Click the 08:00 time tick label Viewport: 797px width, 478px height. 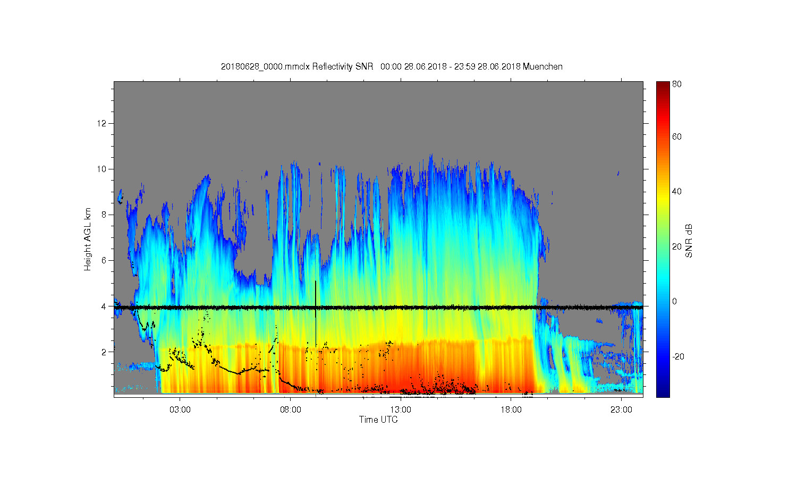coord(291,409)
